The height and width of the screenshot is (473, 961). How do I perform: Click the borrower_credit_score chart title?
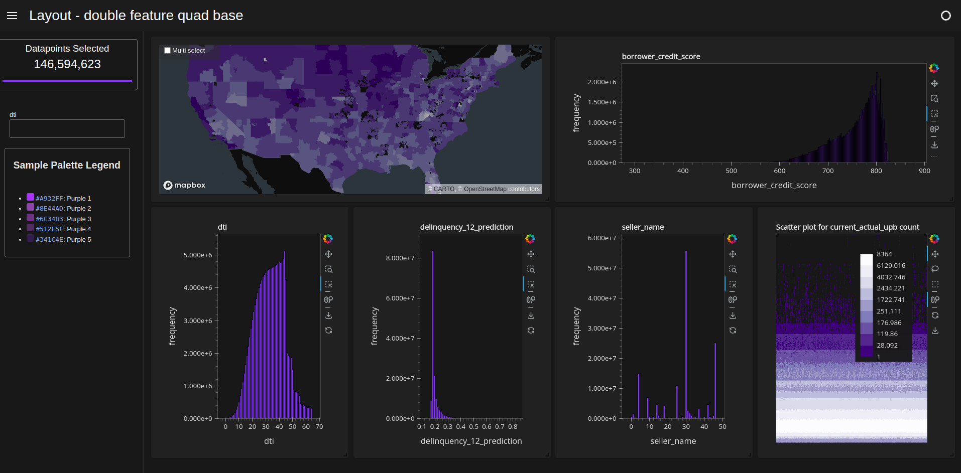[x=661, y=57]
